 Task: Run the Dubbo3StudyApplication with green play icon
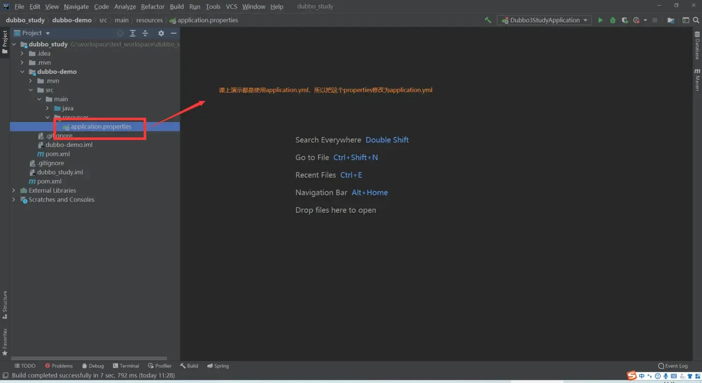(600, 20)
